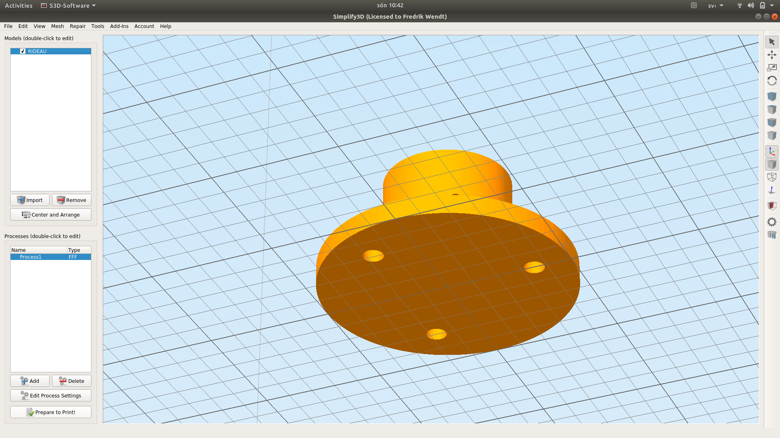Click the FFF type cell of Process1
This screenshot has width=780, height=438.
pyautogui.click(x=73, y=257)
